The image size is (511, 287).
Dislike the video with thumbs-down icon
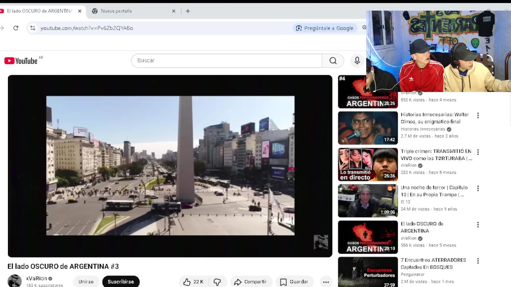click(x=217, y=282)
